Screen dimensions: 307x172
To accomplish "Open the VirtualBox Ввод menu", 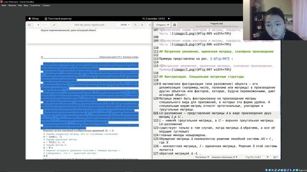I will pos(26,5).
